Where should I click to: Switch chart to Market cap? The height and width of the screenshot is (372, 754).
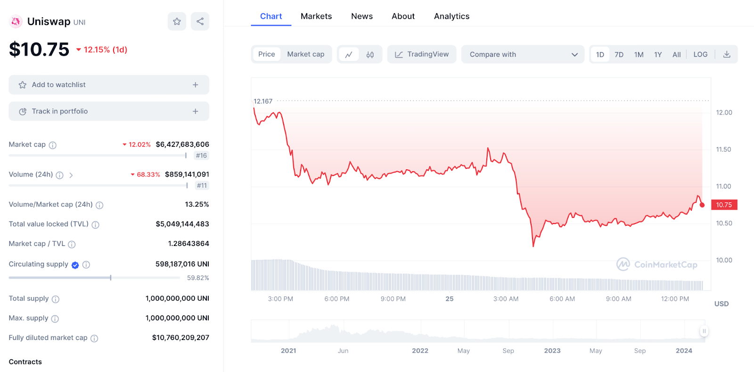point(306,54)
